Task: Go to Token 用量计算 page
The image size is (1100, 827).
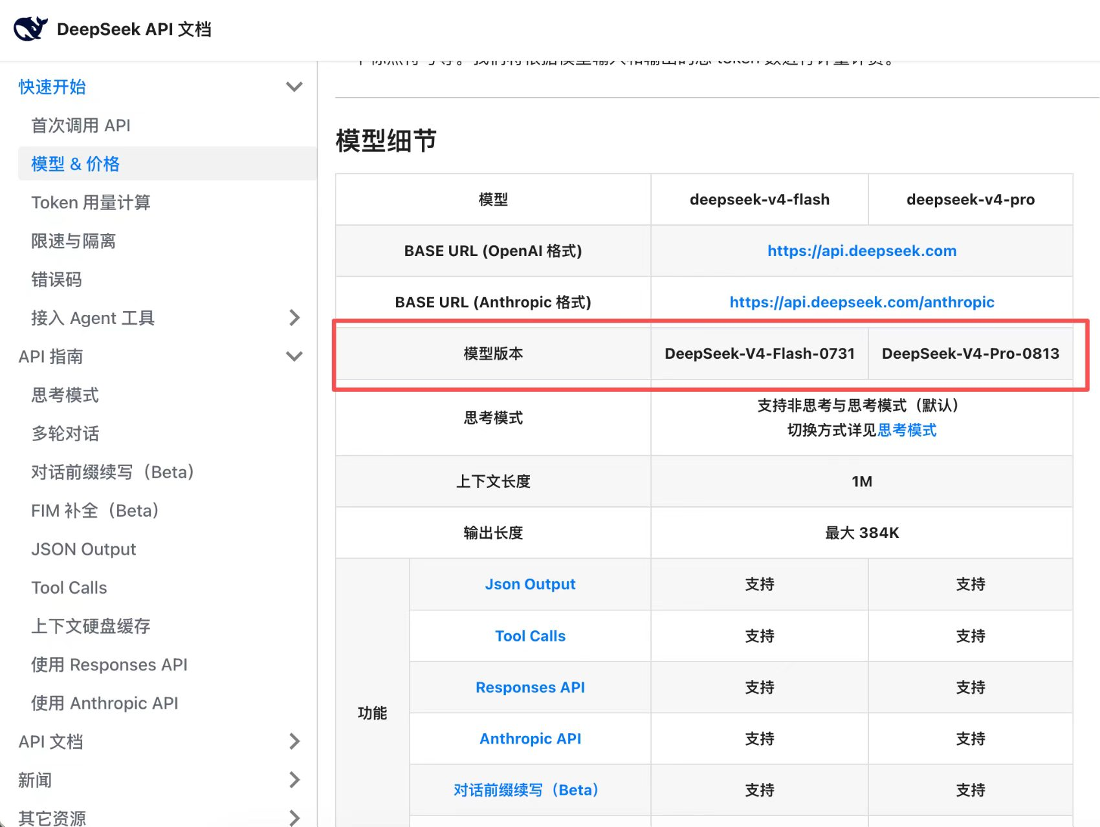Action: click(x=91, y=202)
